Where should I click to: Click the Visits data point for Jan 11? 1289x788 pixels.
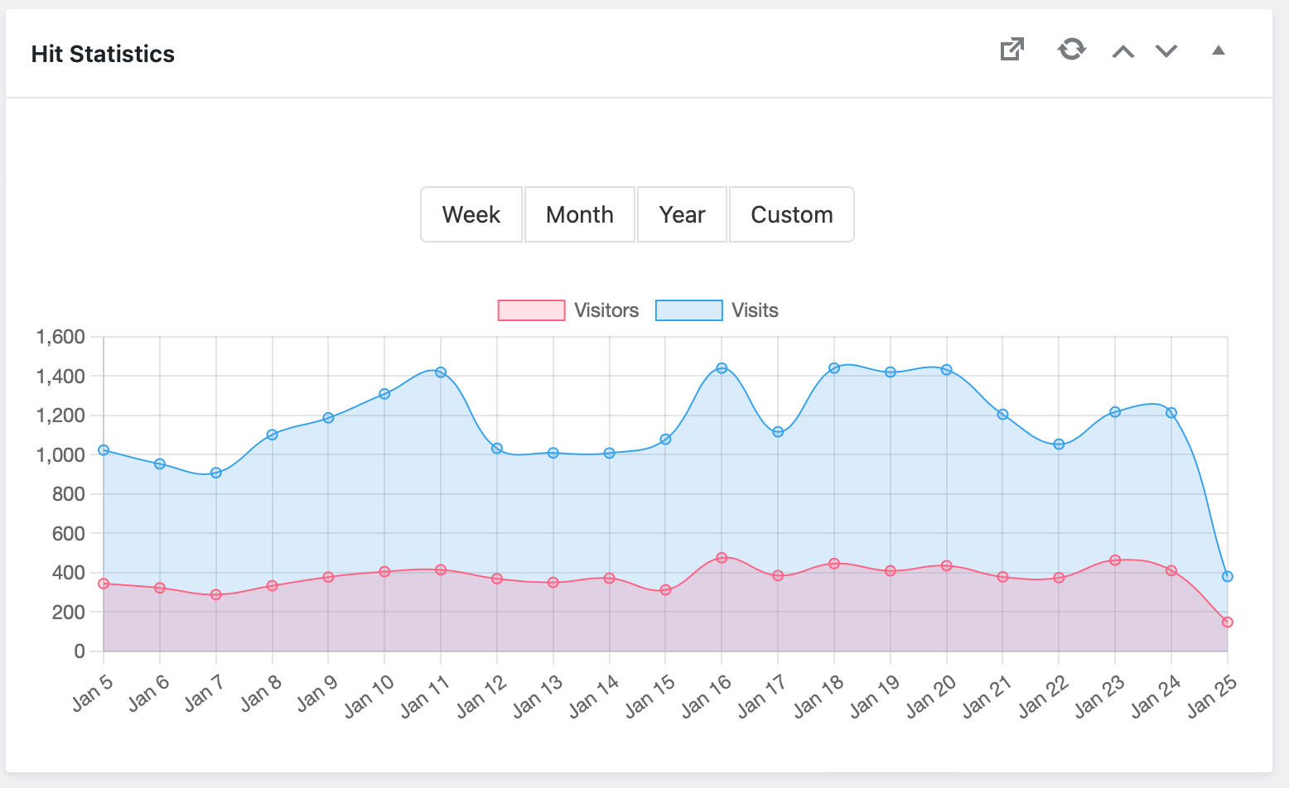click(x=441, y=372)
